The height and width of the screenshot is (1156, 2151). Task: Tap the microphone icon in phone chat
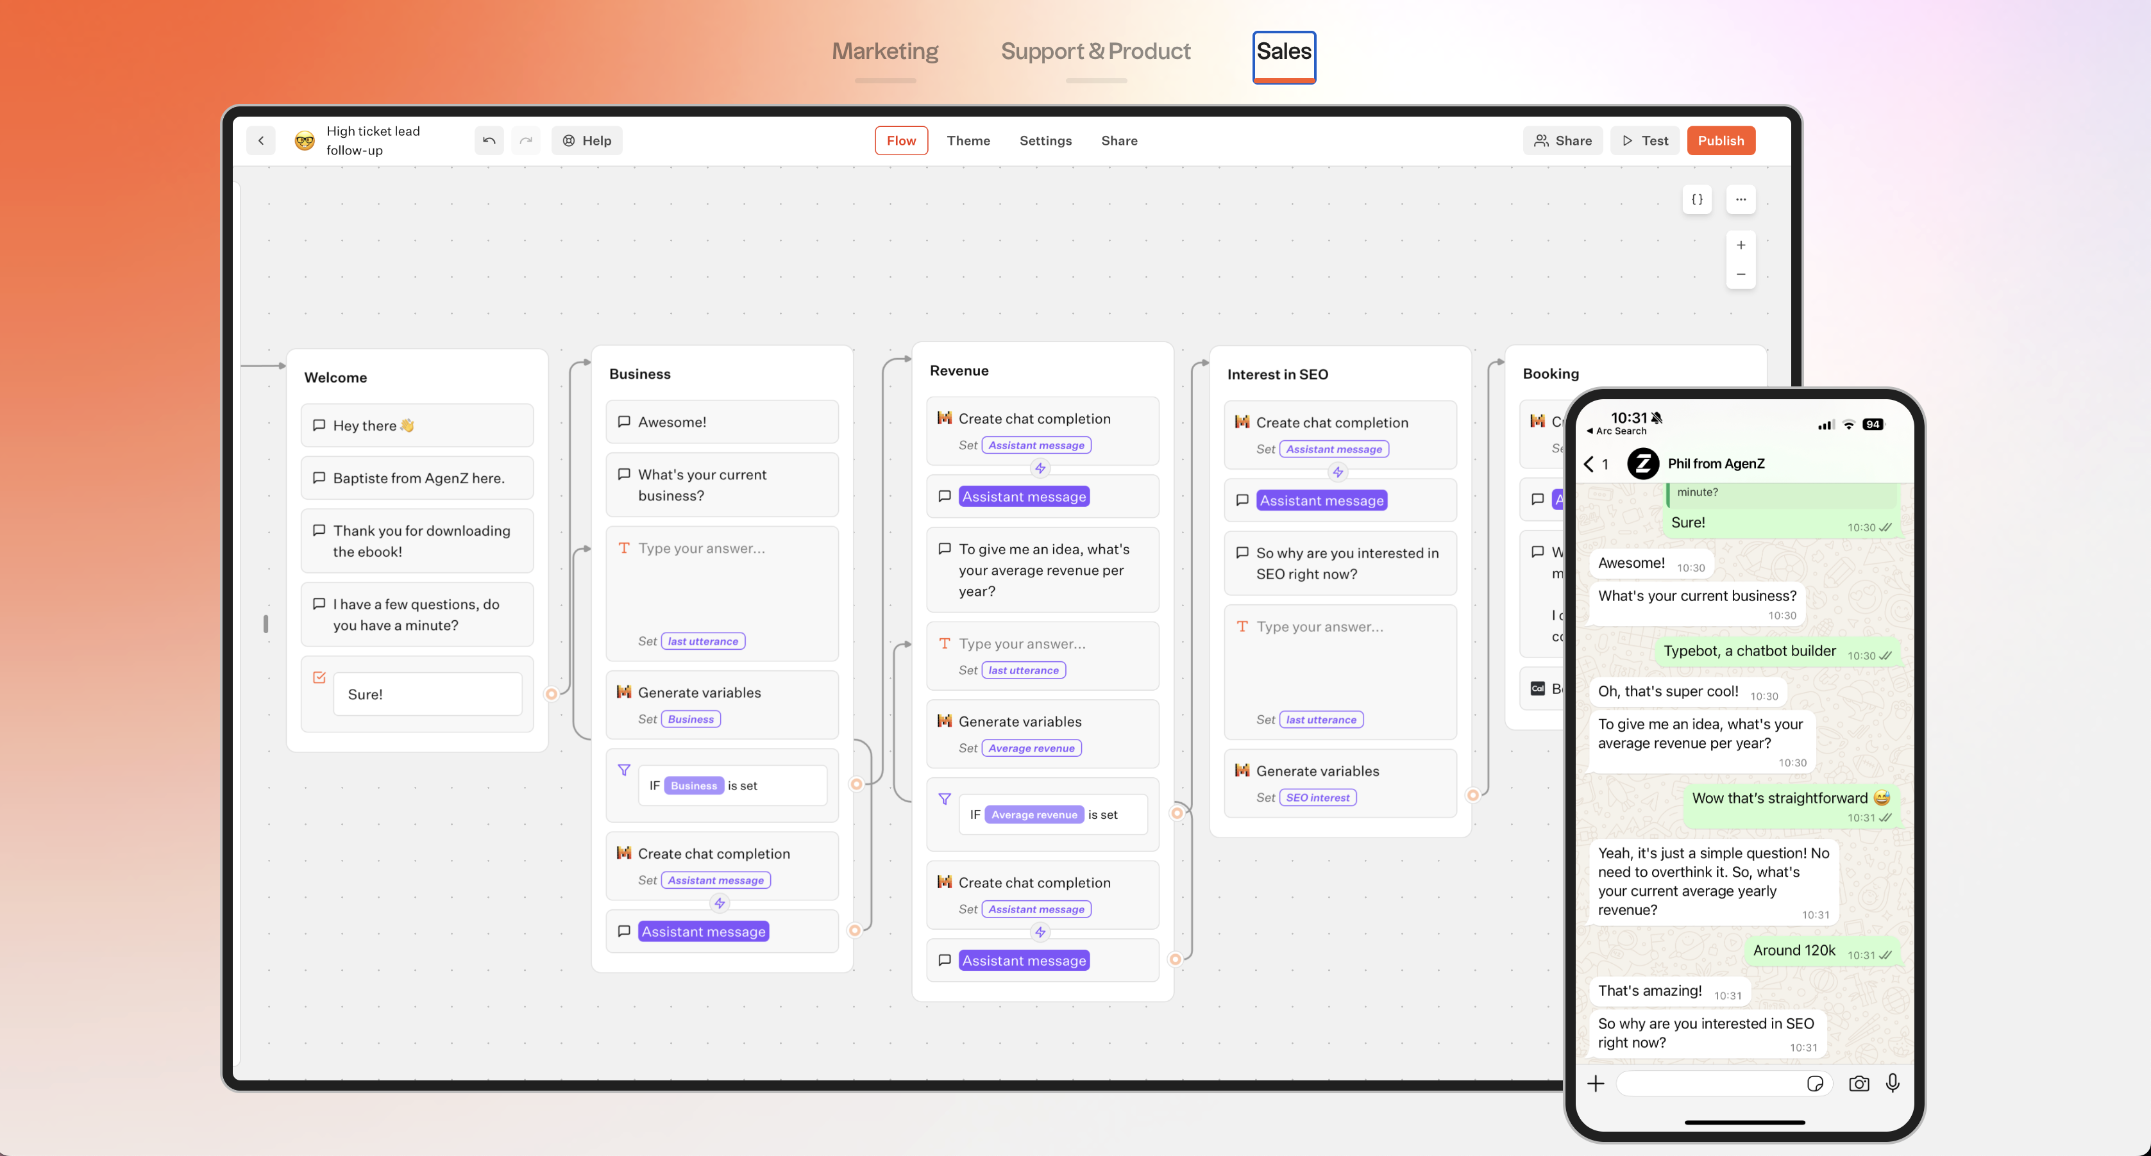click(x=1893, y=1082)
